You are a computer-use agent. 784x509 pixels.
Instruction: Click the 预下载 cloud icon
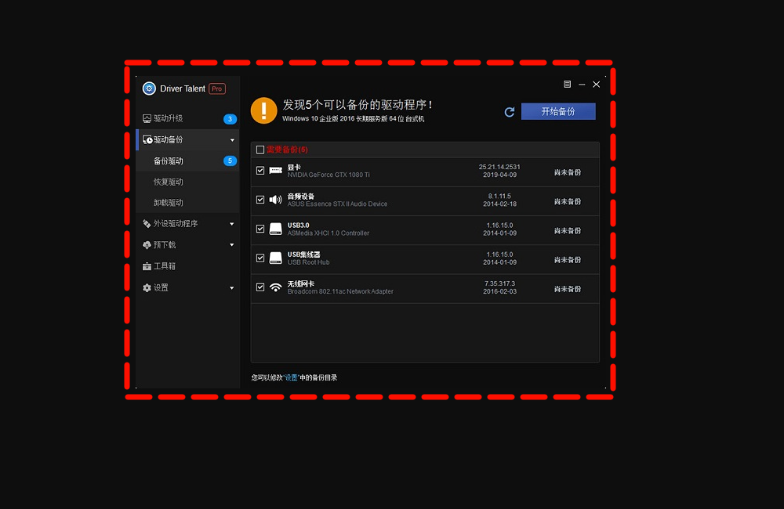point(147,245)
